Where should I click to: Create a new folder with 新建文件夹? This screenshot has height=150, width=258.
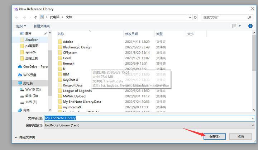coord(42,26)
